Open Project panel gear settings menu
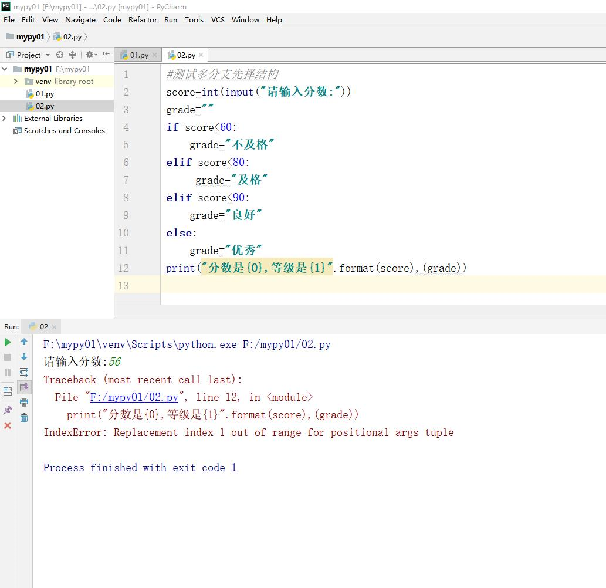606x588 pixels. (x=91, y=55)
